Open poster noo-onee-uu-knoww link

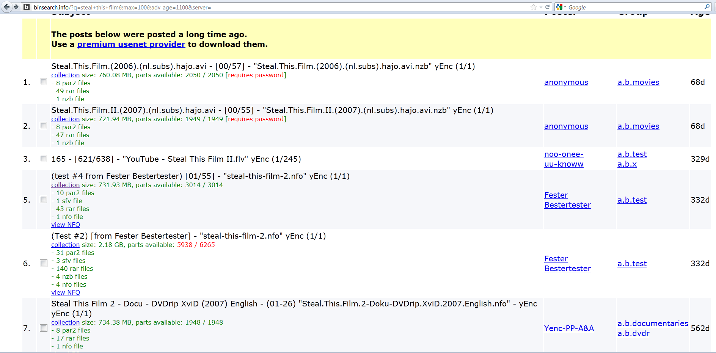click(564, 159)
